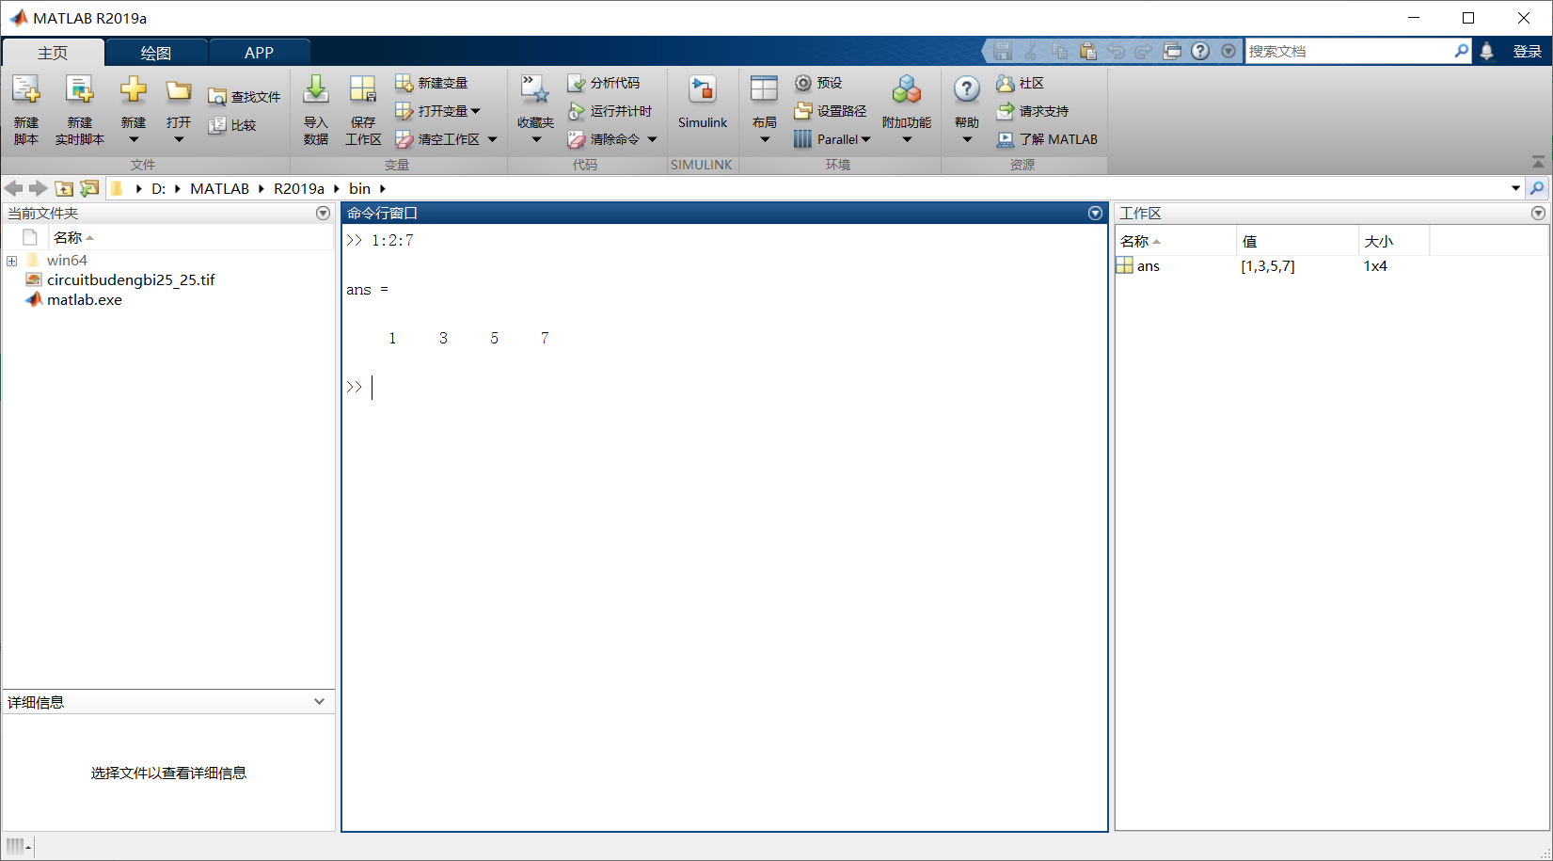The image size is (1553, 861).
Task: Click 登录 to sign in
Action: click(x=1527, y=52)
